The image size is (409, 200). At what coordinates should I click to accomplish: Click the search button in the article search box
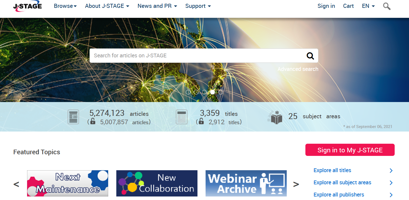(x=310, y=56)
